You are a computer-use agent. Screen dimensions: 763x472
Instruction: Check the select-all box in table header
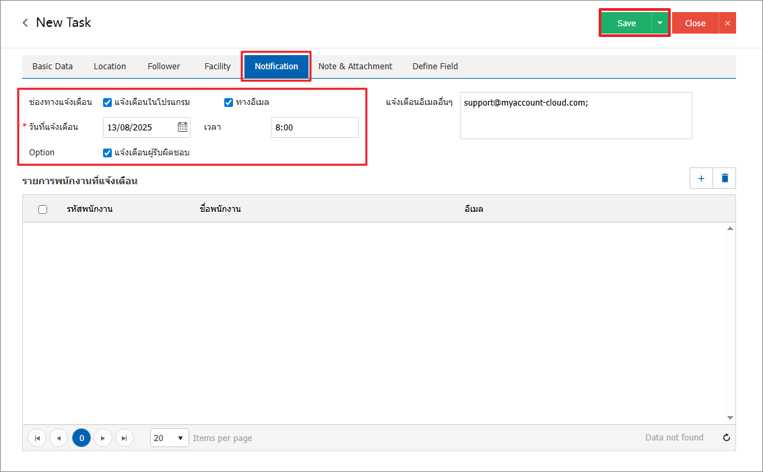[x=43, y=209]
